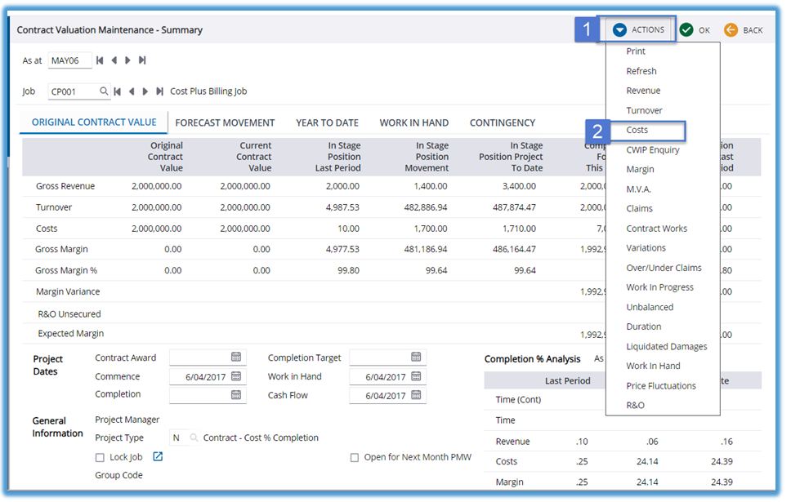Open the Work In Hand tab
The image size is (791, 502).
click(x=413, y=123)
